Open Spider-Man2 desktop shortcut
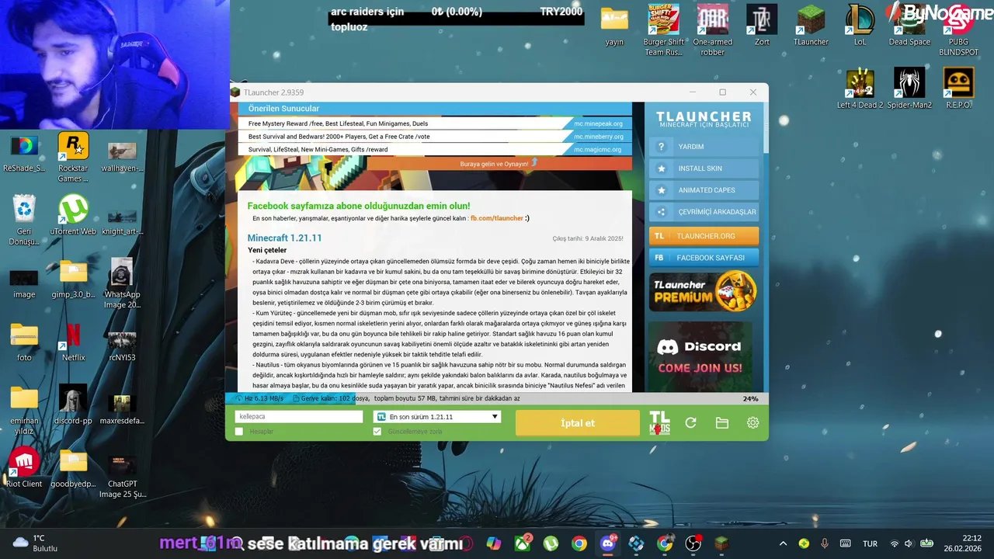Image resolution: width=994 pixels, height=559 pixels. coord(909,89)
